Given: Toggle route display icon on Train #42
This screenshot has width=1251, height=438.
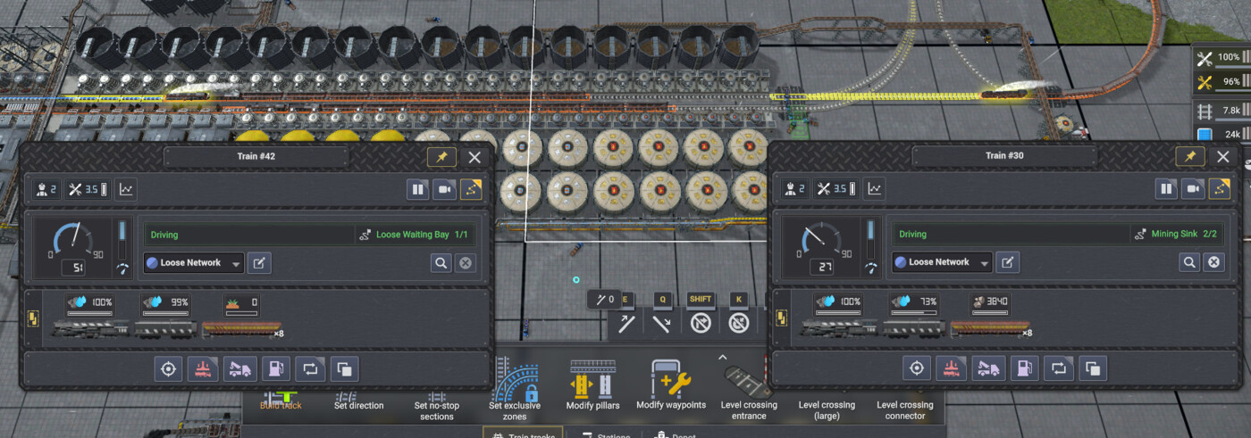Looking at the screenshot, I should pos(471,189).
